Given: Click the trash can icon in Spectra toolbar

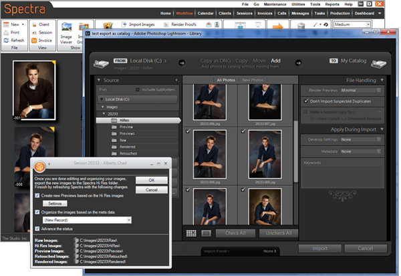Looking at the screenshot, I should [x=301, y=25].
